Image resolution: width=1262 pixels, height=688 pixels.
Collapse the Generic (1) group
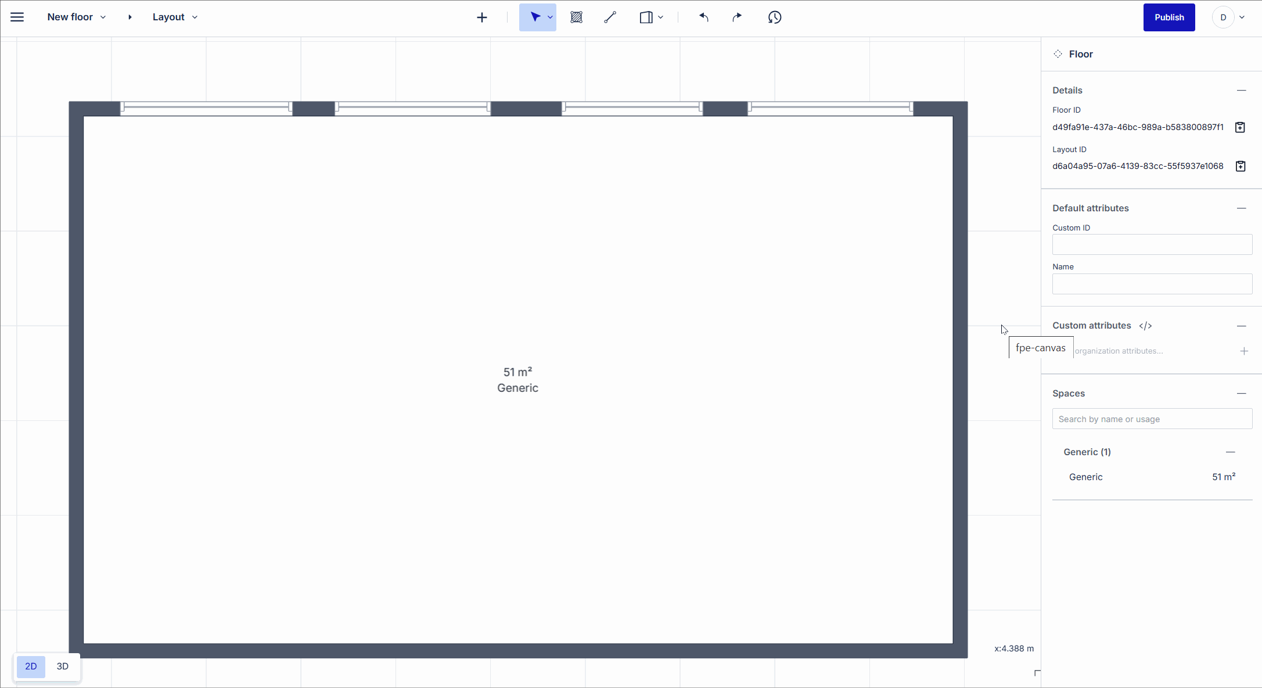click(x=1231, y=452)
